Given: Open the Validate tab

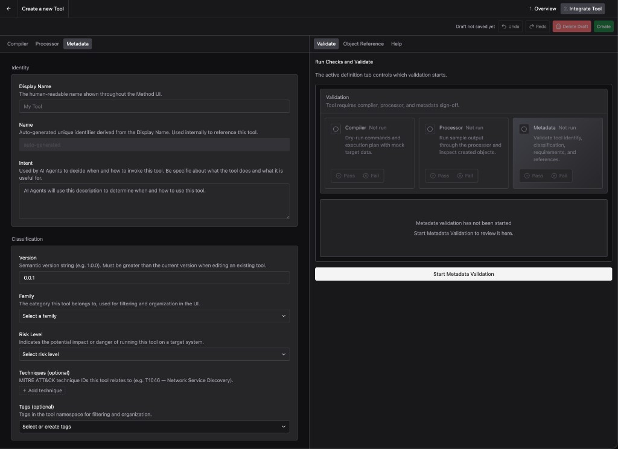Looking at the screenshot, I should click(326, 44).
